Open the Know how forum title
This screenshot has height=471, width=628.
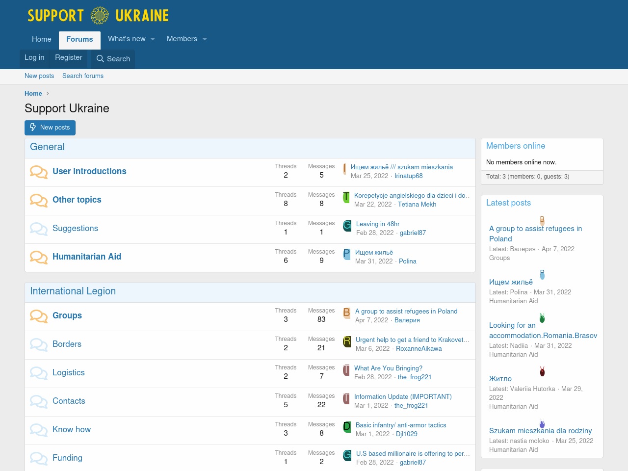coord(72,429)
